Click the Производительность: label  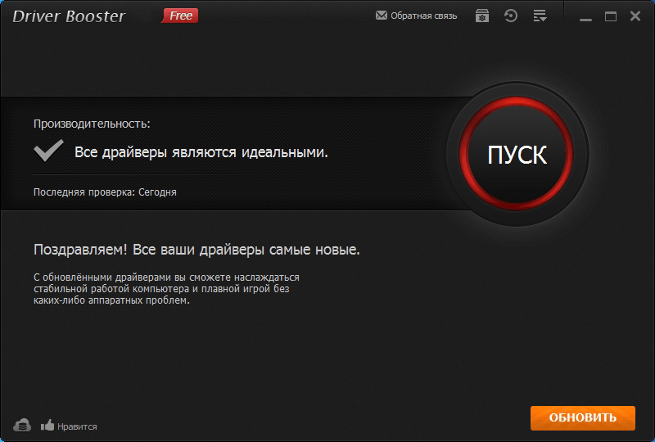(x=92, y=124)
